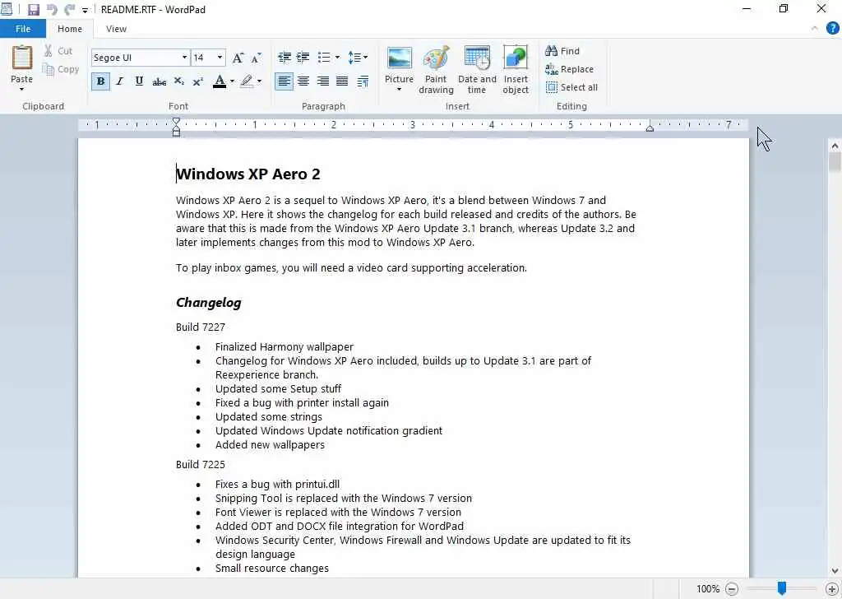The height and width of the screenshot is (599, 842).
Task: Click the bullet list icon
Action: 324,57
